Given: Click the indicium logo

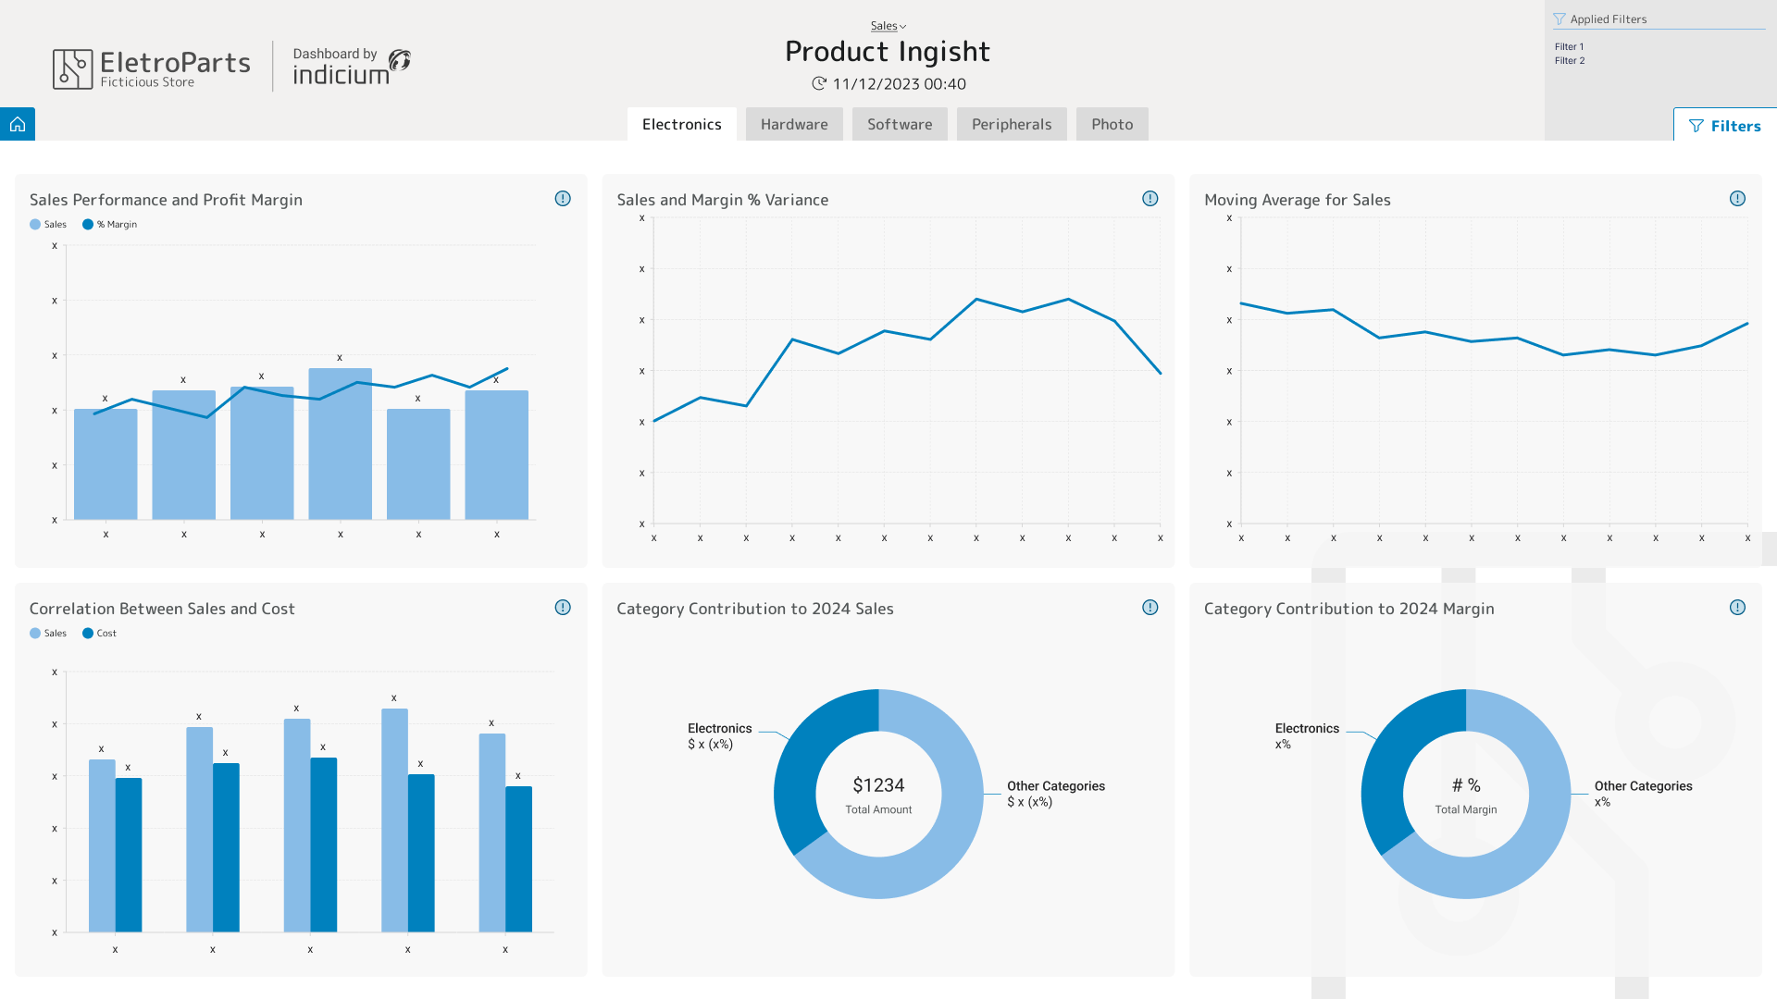Looking at the screenshot, I should click(352, 68).
